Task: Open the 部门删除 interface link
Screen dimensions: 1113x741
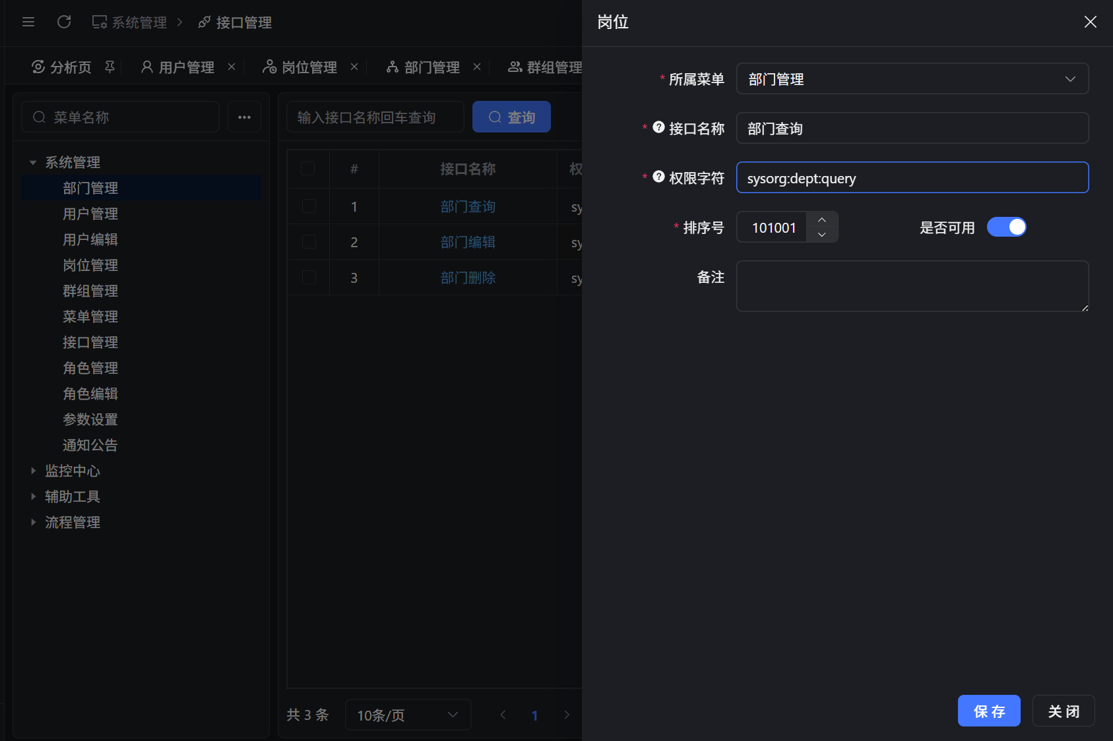Action: coord(468,278)
